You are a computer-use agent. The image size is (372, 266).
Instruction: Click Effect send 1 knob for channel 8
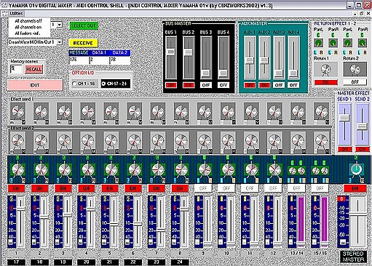tap(181, 111)
